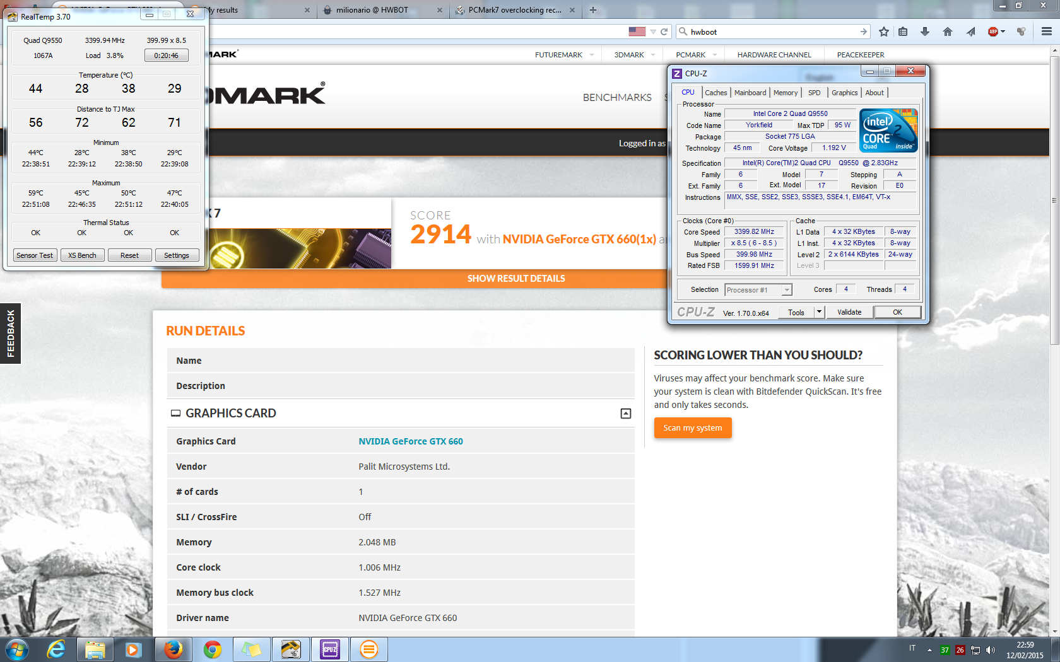Click OK in the CPU-Z window
This screenshot has width=1060, height=662.
[897, 312]
